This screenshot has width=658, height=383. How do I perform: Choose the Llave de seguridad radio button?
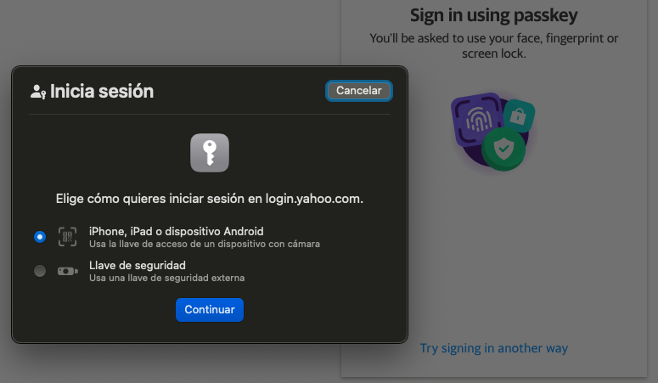40,271
